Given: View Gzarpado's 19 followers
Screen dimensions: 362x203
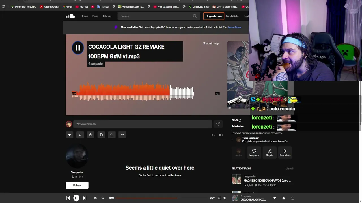Looking at the screenshot, I should pos(74,177).
